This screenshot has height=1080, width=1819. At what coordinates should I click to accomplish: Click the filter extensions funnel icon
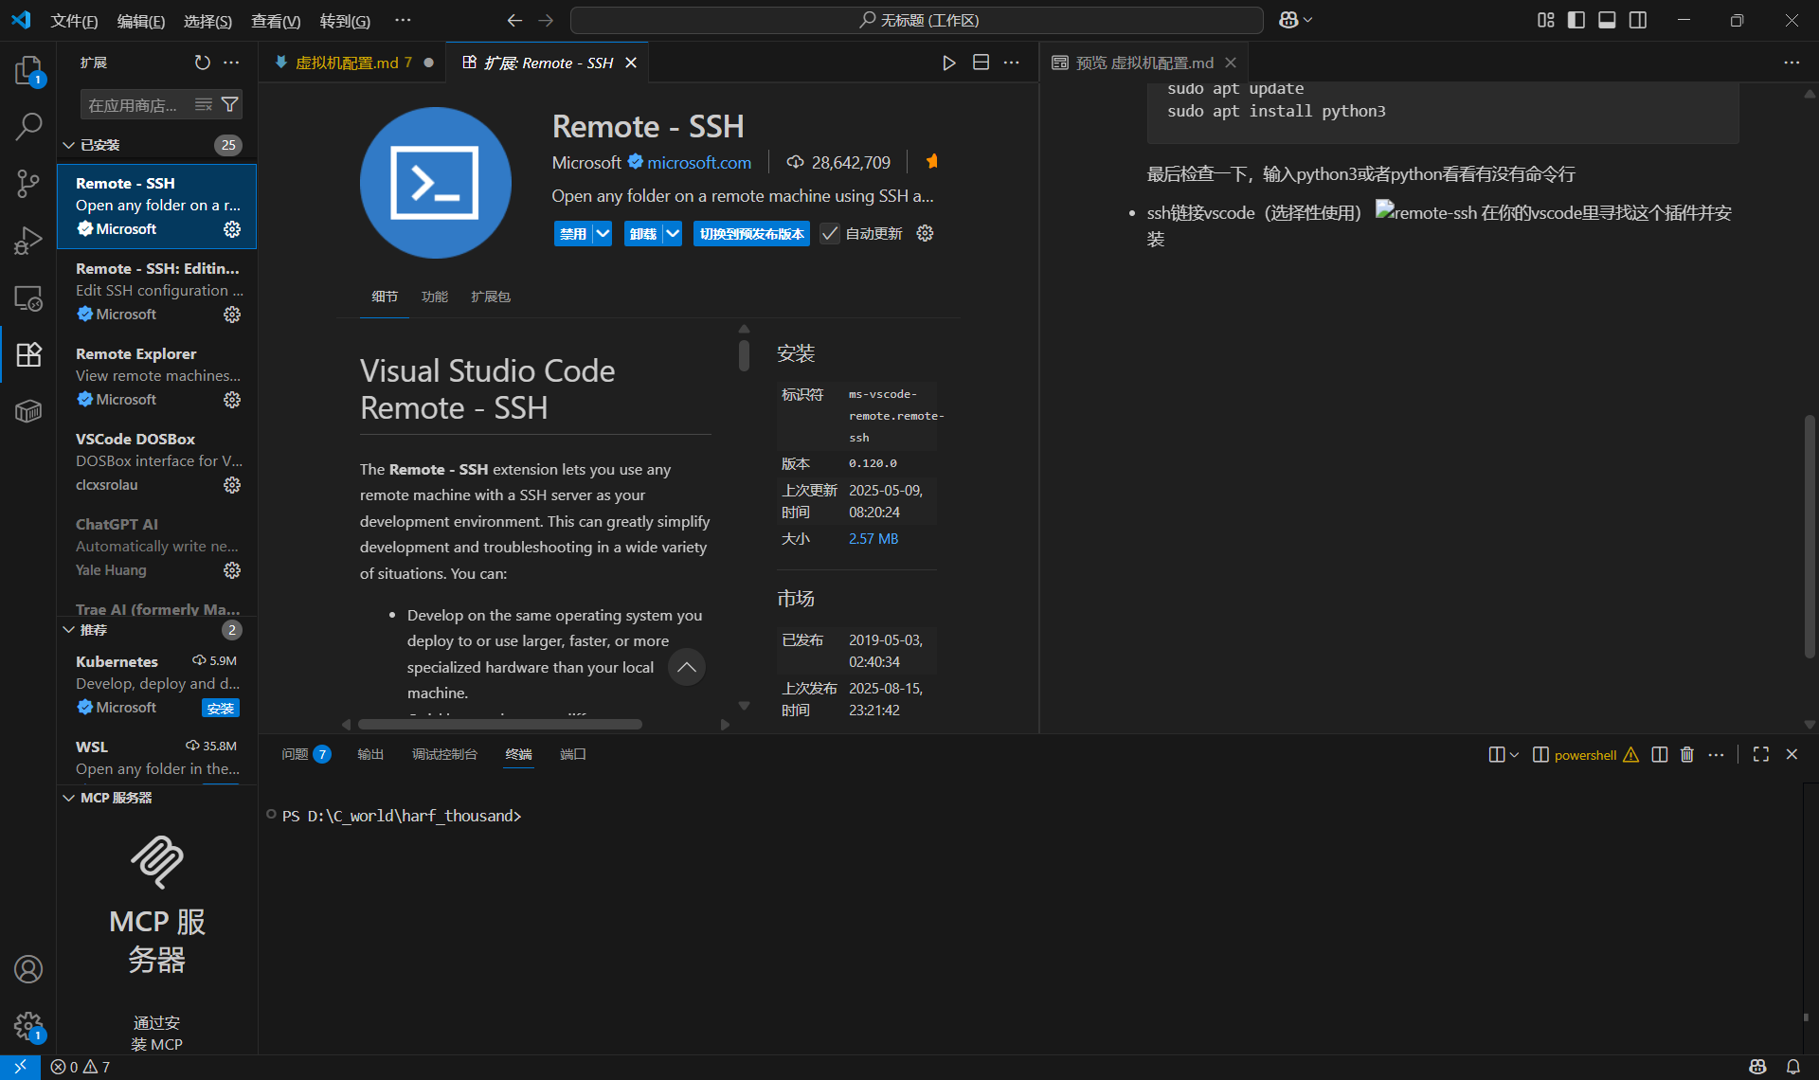pyautogui.click(x=229, y=104)
